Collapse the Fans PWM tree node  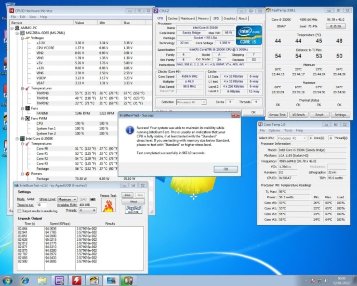click(x=23, y=118)
